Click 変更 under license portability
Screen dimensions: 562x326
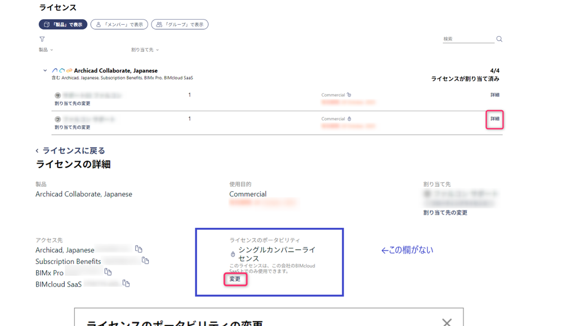(x=235, y=279)
